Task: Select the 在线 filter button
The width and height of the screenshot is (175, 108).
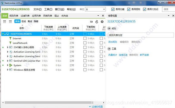Action: click(x=24, y=21)
